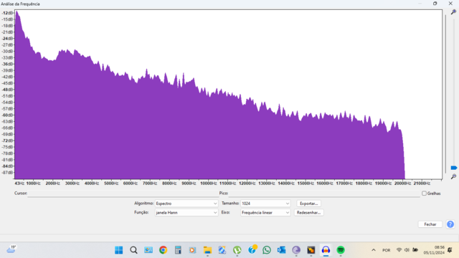Open the Função dropdown showing janela Hann

pos(186,213)
